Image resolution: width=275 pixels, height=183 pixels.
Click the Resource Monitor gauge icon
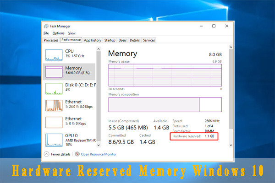(77, 154)
